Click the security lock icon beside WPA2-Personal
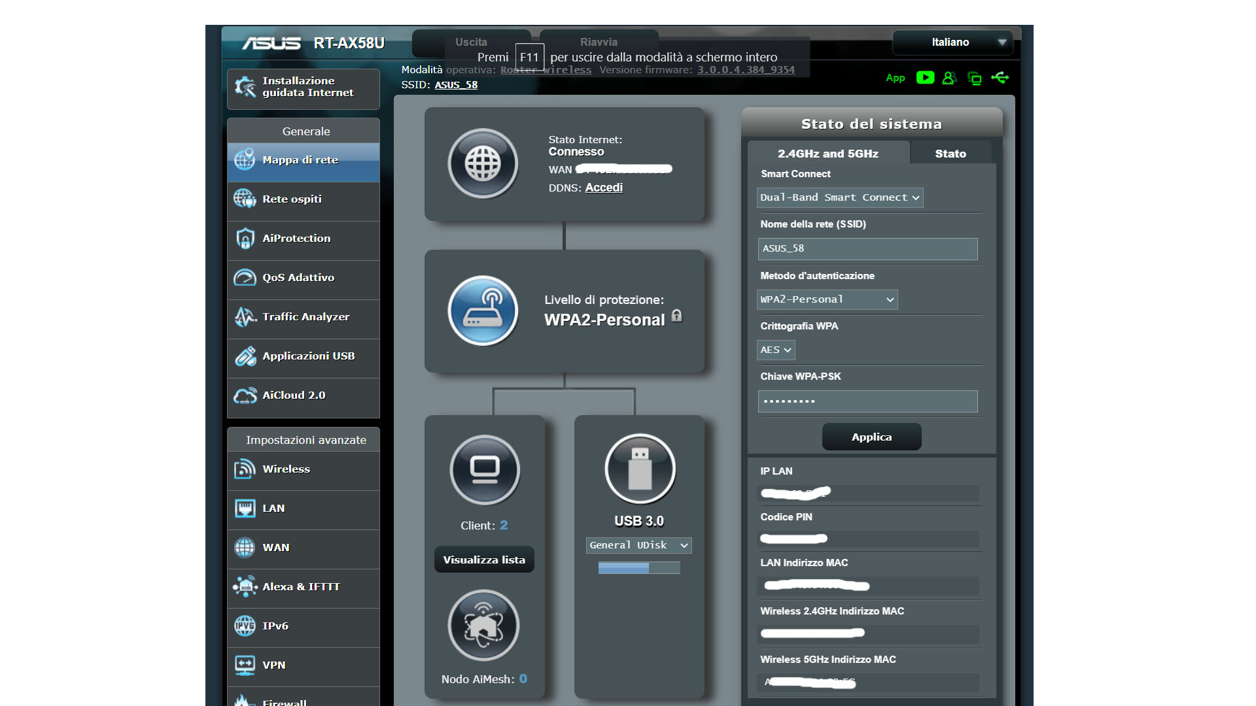1256x706 pixels. [677, 316]
